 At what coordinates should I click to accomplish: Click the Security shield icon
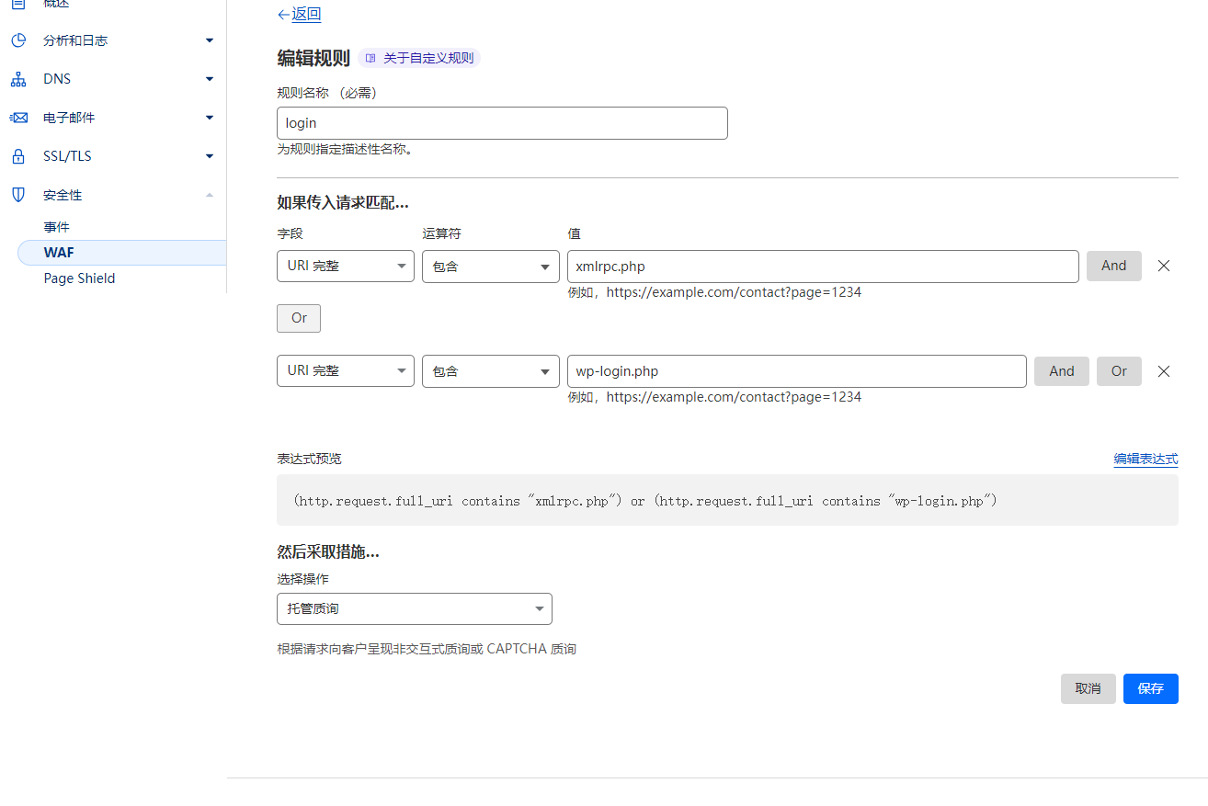click(17, 195)
